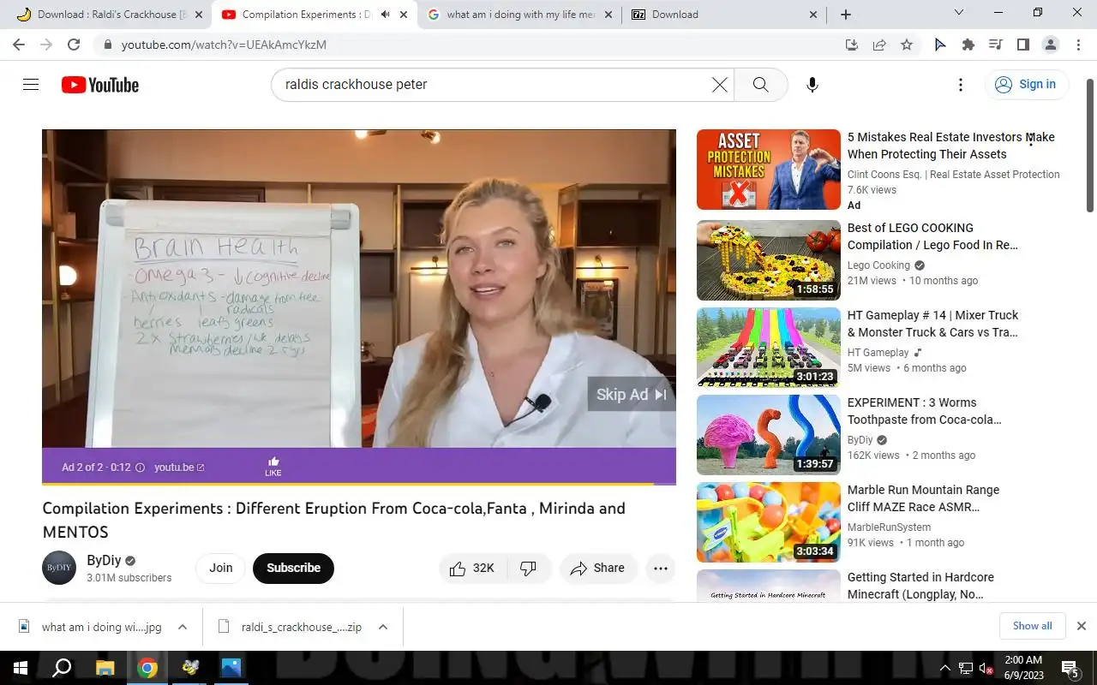Open Asset Protection Mistakes ad thumbnail
Image resolution: width=1097 pixels, height=685 pixels.
pos(769,170)
